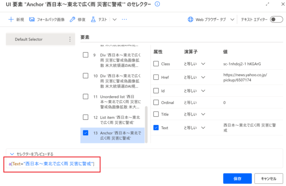Click the 値 column header
286x186 pixels.
225,52
